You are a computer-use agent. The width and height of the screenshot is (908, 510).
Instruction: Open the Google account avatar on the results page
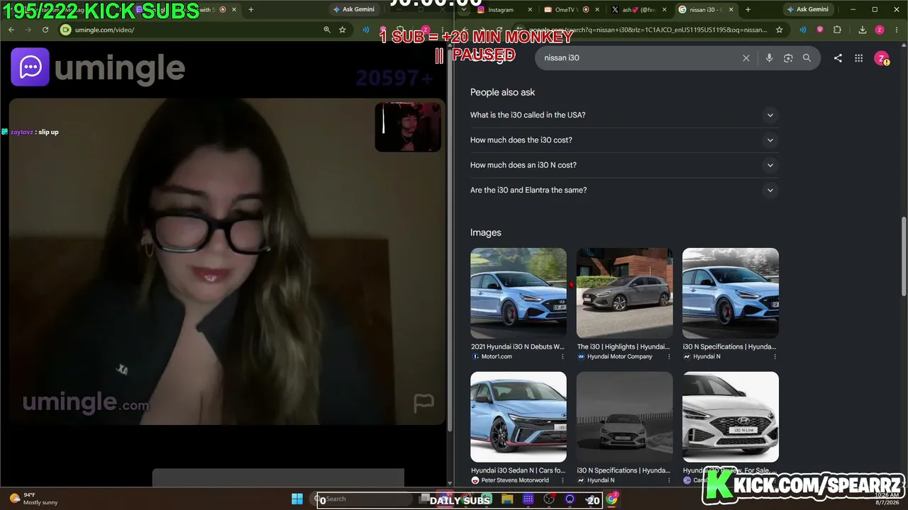tap(882, 59)
